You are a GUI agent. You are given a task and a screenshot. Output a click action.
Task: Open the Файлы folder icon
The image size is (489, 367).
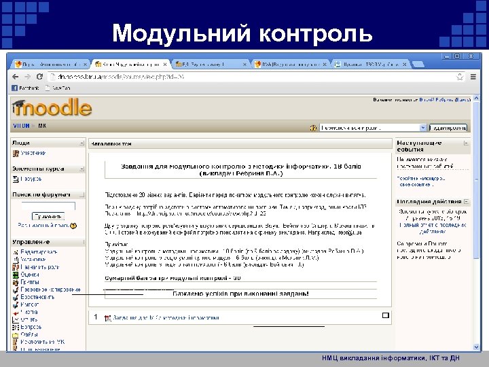[16, 334]
